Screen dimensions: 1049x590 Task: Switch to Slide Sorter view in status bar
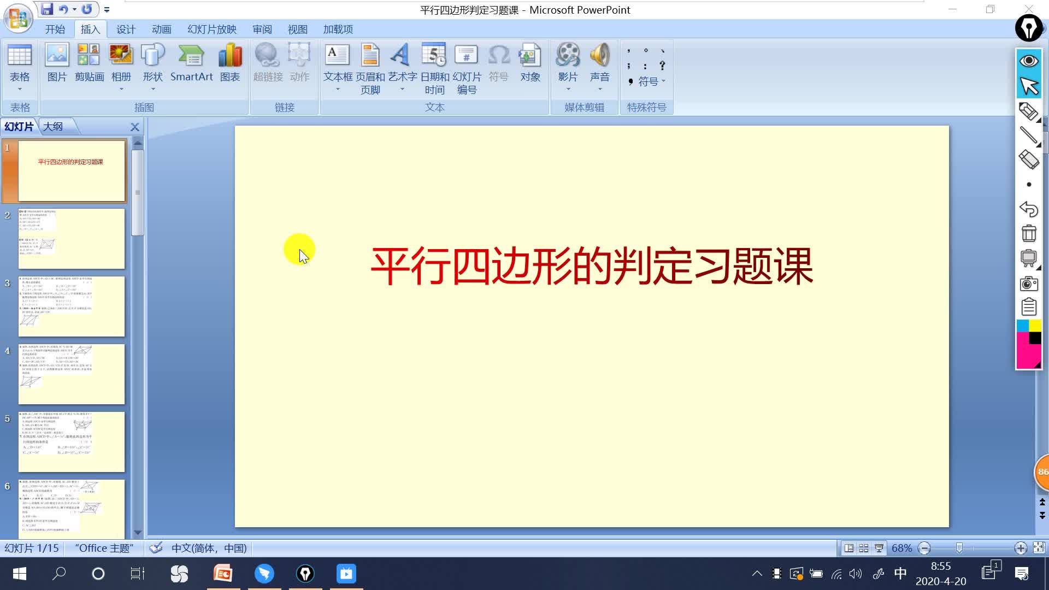tap(864, 548)
